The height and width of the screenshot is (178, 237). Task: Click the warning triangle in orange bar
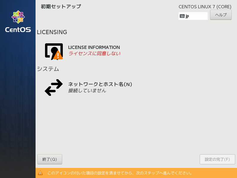pos(40,173)
